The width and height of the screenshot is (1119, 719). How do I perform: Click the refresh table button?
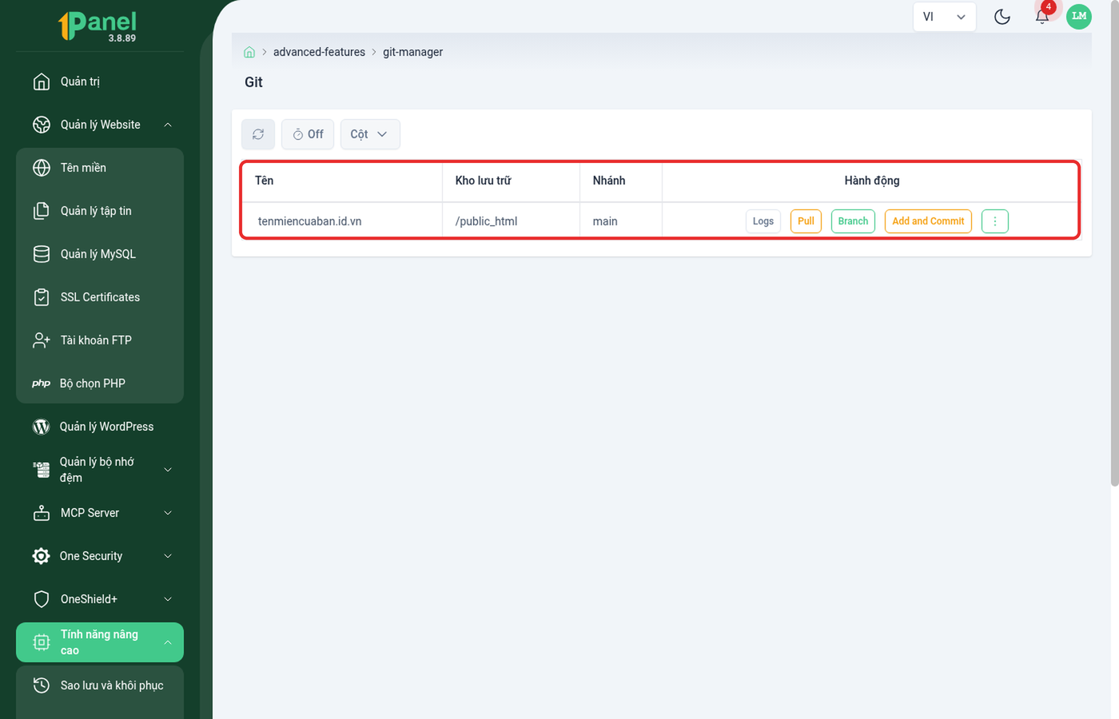point(258,134)
